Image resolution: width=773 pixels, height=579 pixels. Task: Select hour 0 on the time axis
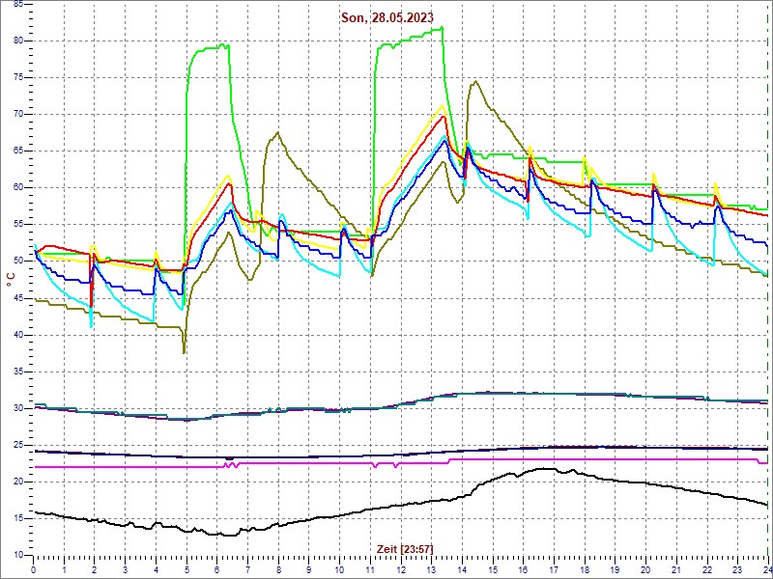34,568
